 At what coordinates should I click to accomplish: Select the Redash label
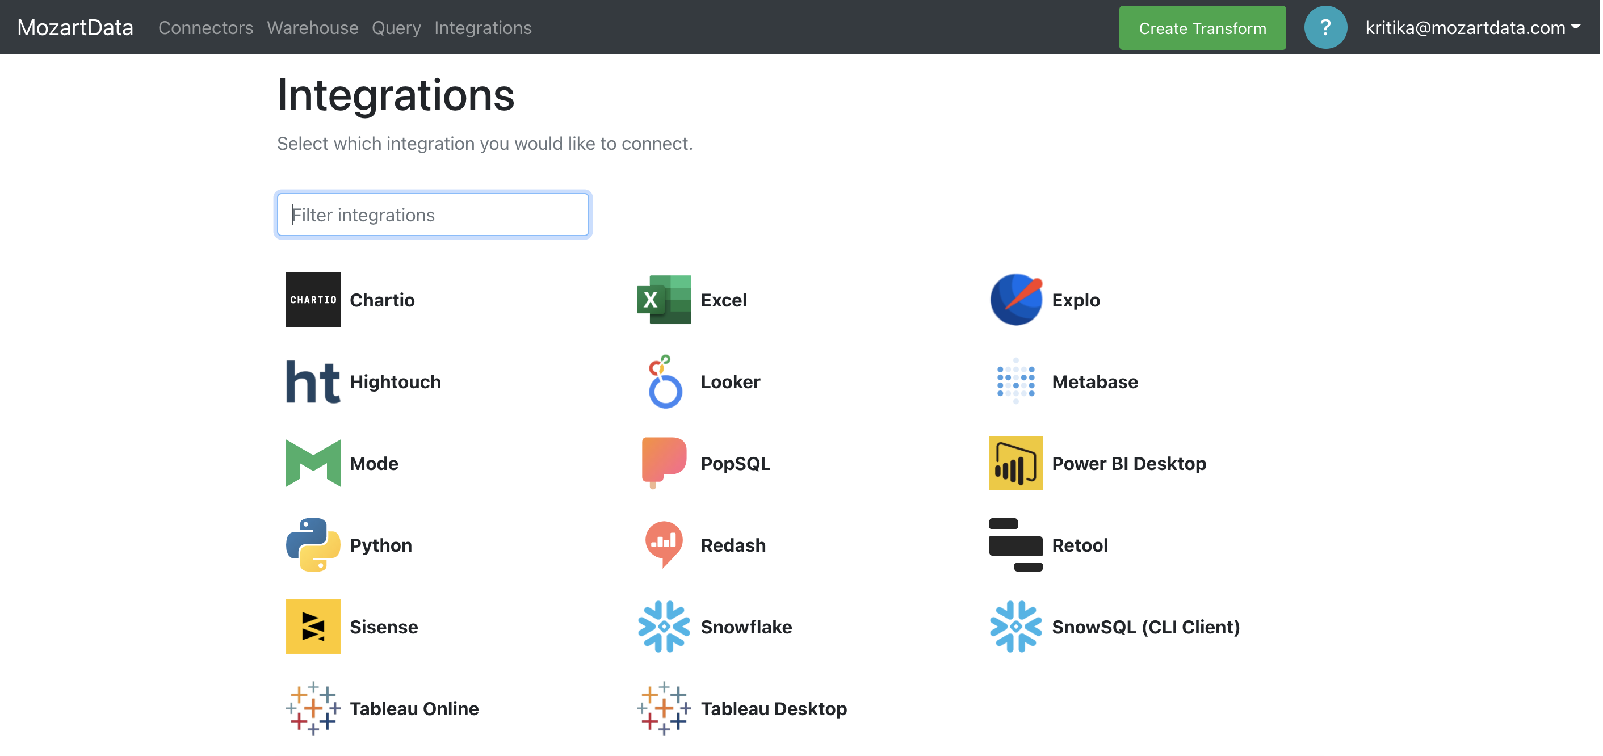coord(733,545)
